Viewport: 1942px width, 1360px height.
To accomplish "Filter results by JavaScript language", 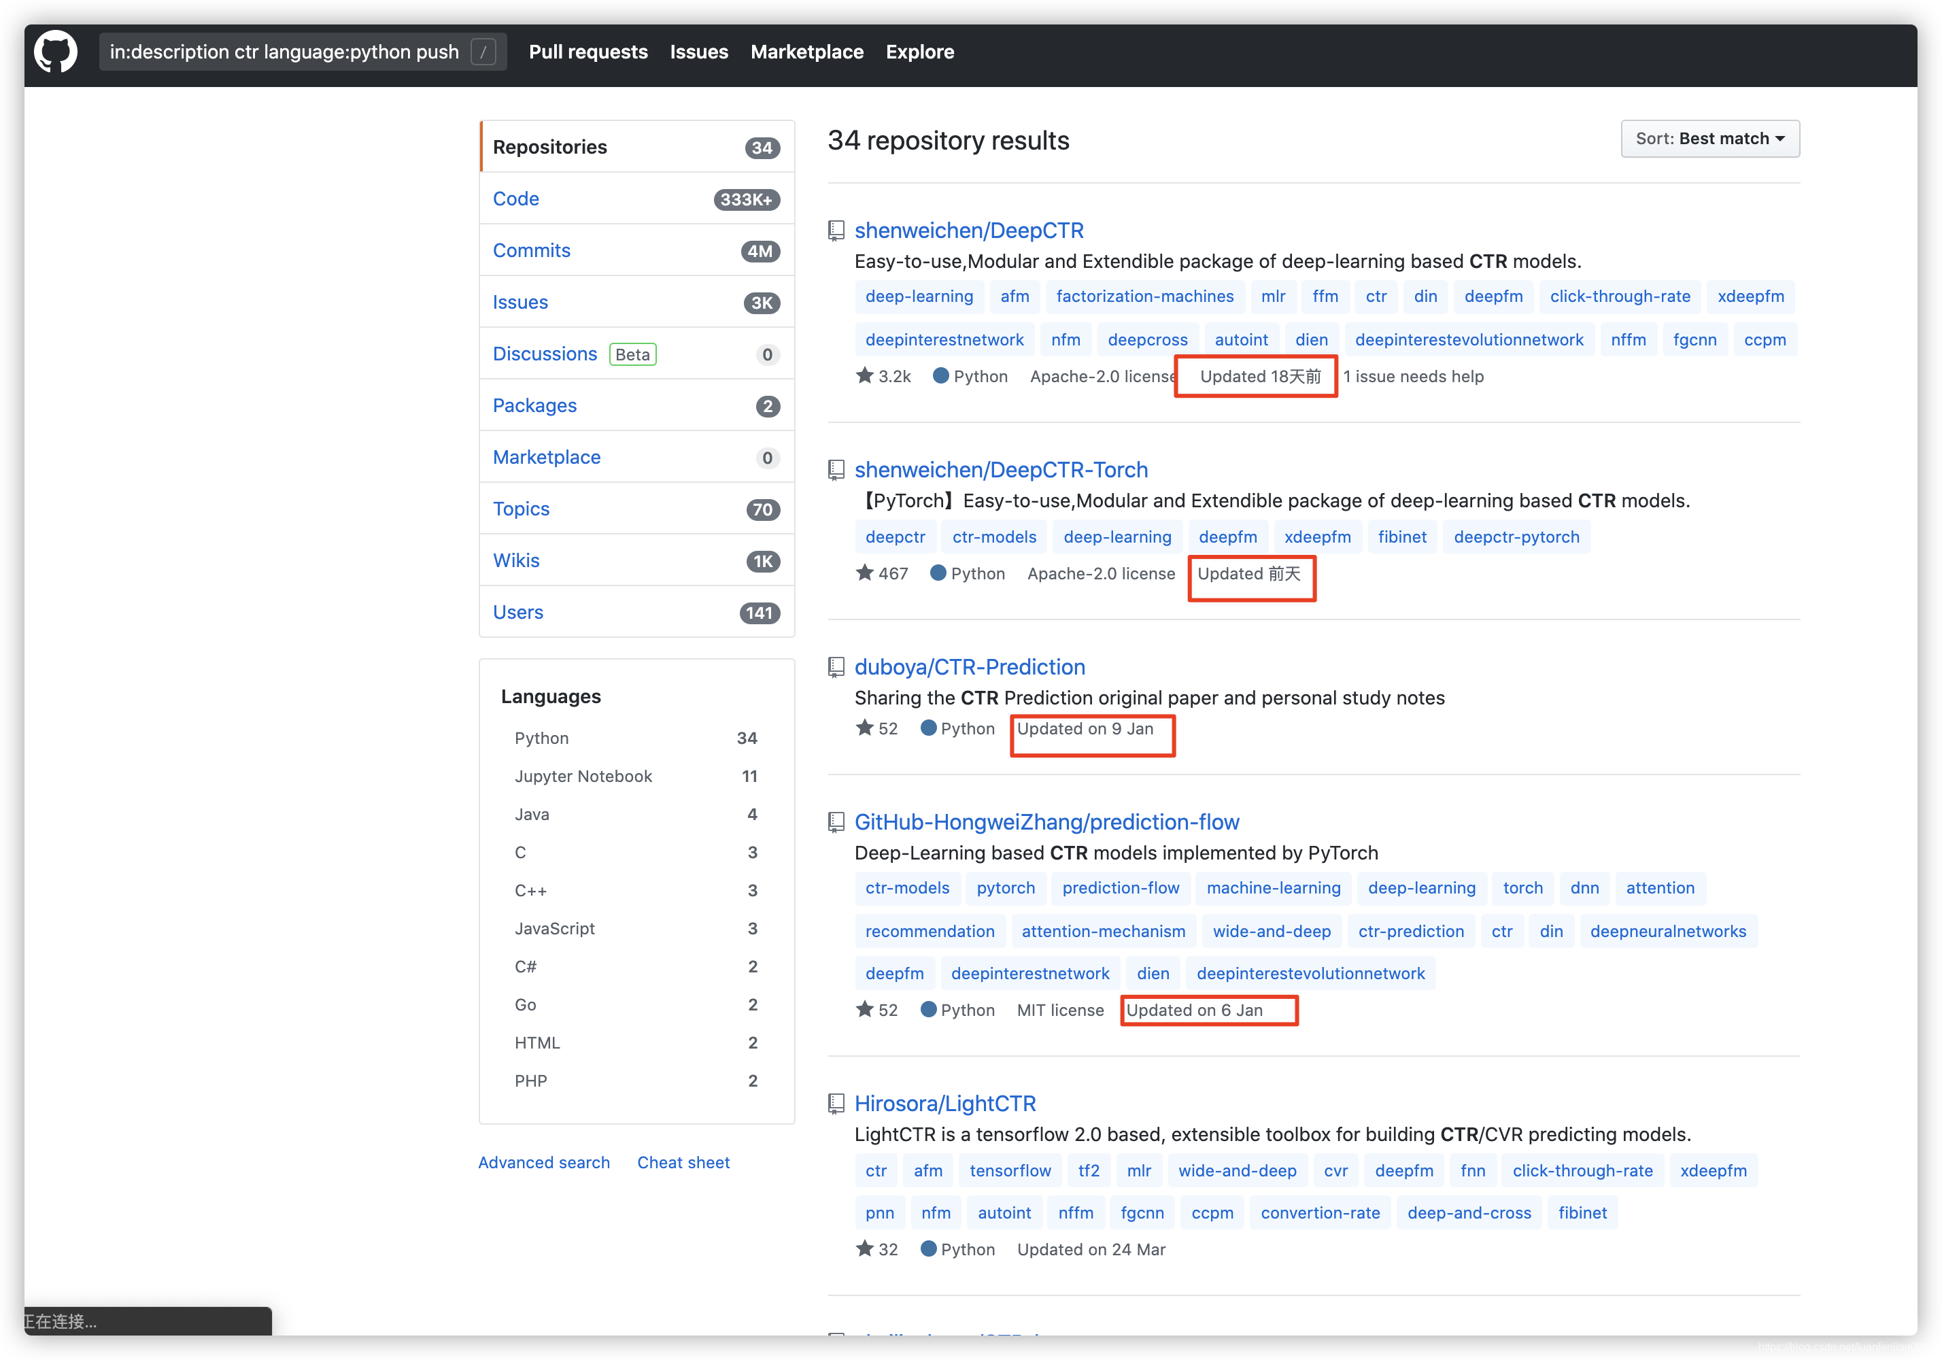I will point(636,929).
